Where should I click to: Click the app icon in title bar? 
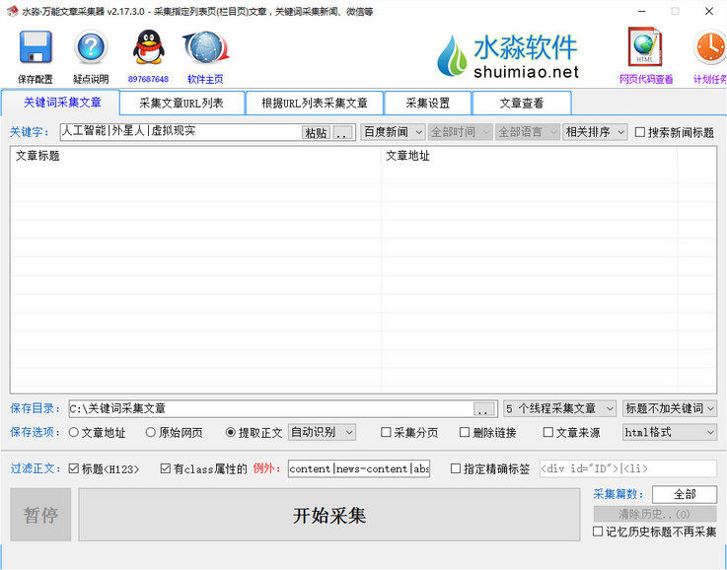click(11, 11)
